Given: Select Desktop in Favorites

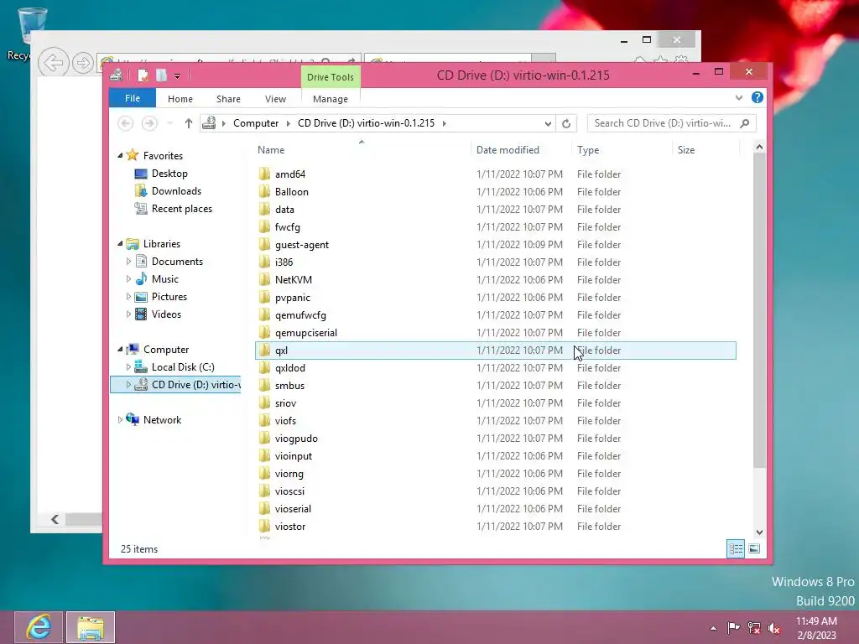Looking at the screenshot, I should coord(169,174).
